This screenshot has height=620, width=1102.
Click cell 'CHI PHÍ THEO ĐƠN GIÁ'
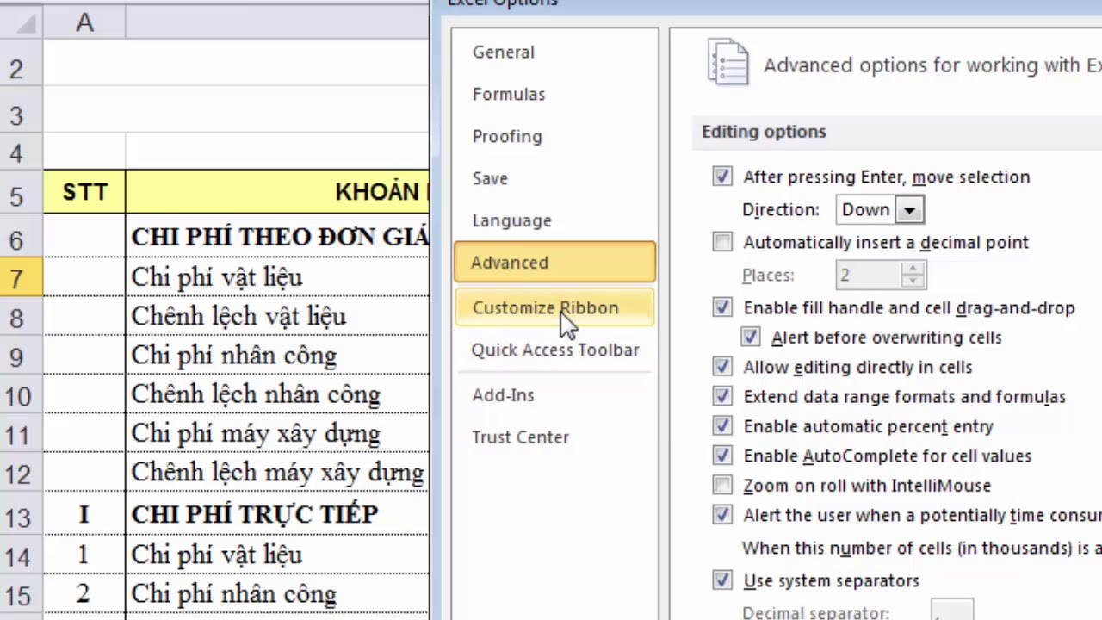tap(277, 236)
